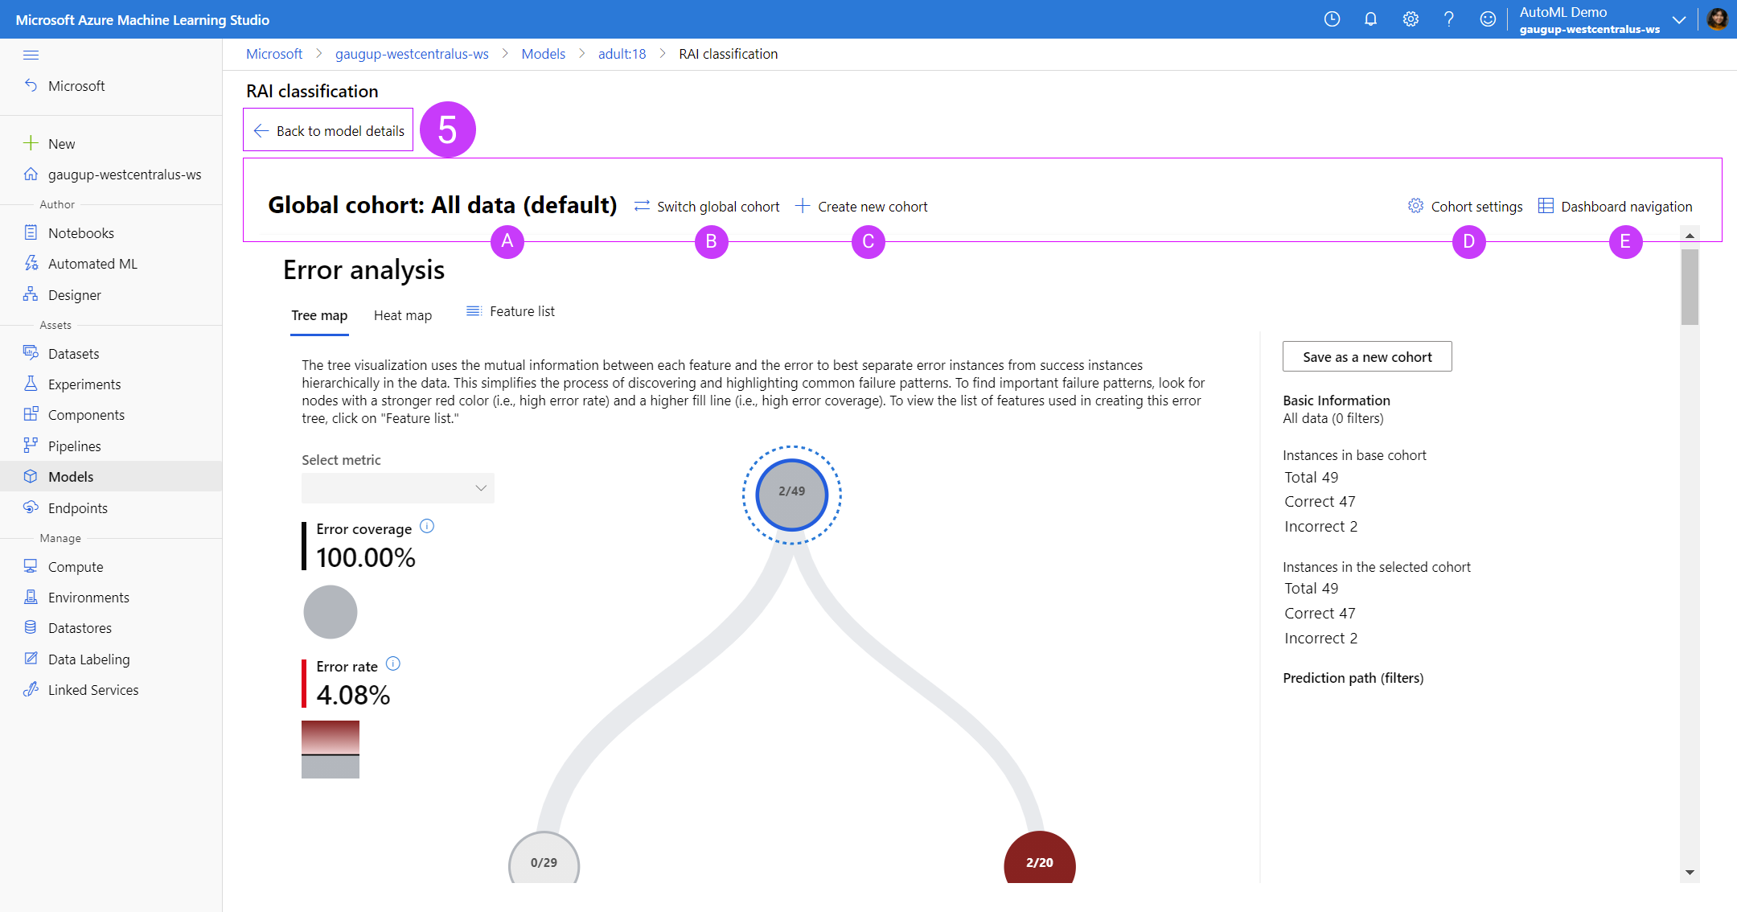1737x912 pixels.
Task: Click the Error rate info icon
Action: 392,663
